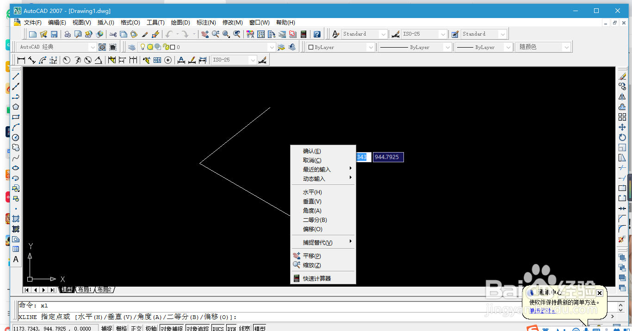Click inside the 944.7925 coordinate input field
The height and width of the screenshot is (331, 632).
coord(388,157)
